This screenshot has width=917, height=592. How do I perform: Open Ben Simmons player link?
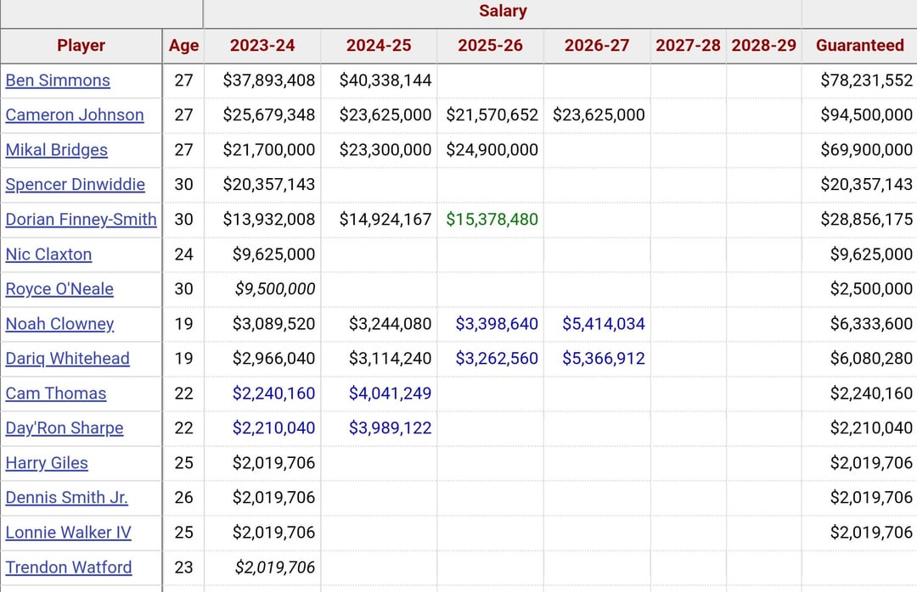coord(58,81)
